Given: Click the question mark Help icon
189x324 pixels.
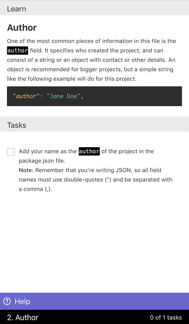Looking at the screenshot, I should click(7, 301).
